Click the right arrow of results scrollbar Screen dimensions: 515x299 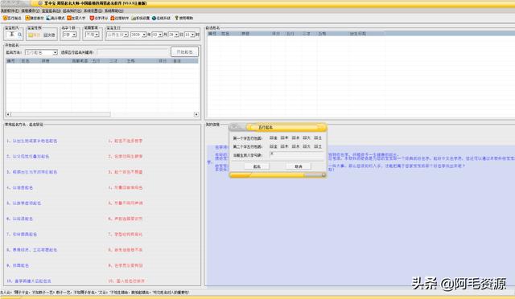tap(196, 114)
